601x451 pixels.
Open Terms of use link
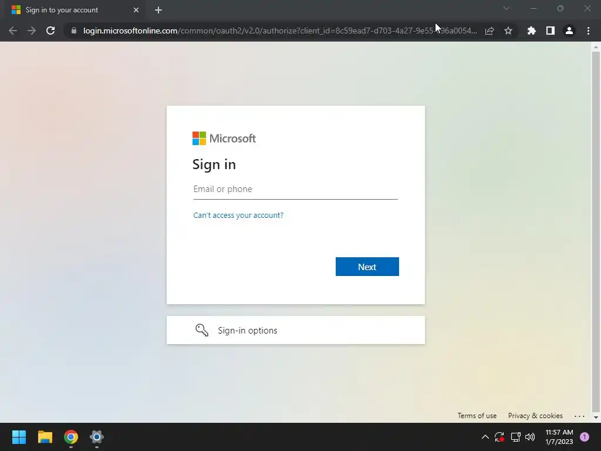click(x=477, y=416)
